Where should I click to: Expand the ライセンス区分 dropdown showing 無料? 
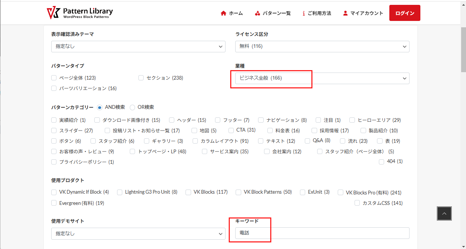coord(322,46)
